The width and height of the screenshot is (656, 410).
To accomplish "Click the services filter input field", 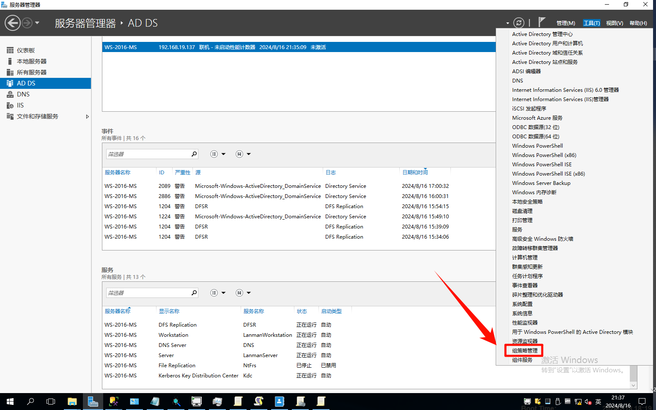I will point(148,293).
